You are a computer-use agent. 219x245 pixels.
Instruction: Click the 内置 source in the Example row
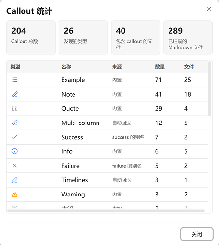[x=117, y=80]
